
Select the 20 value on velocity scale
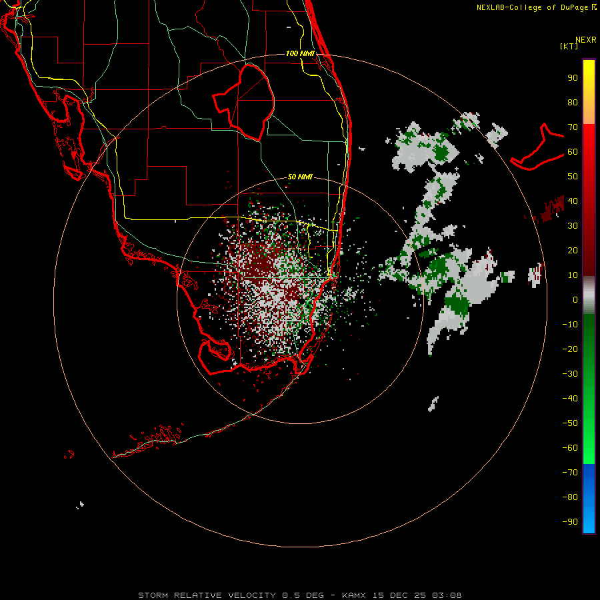tap(573, 250)
